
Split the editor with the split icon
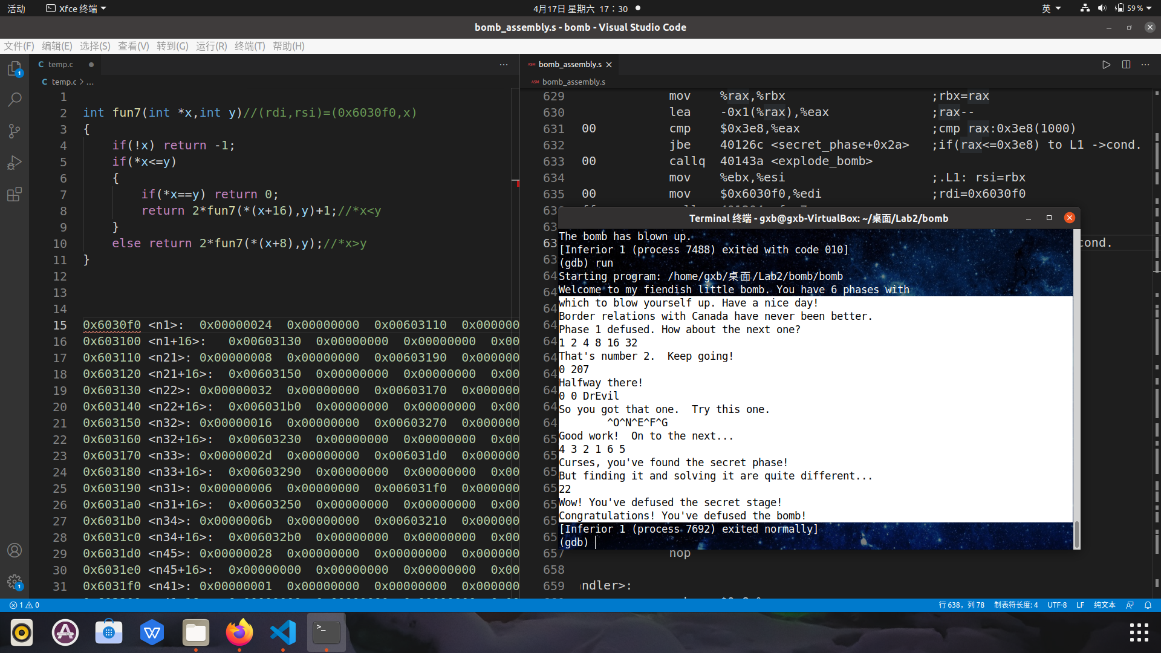click(x=1127, y=65)
